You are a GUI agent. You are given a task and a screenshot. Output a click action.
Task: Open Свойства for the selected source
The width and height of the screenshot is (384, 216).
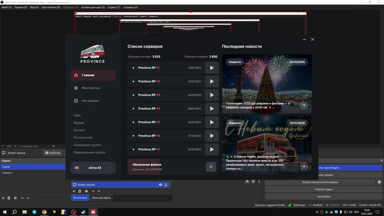[53, 153]
